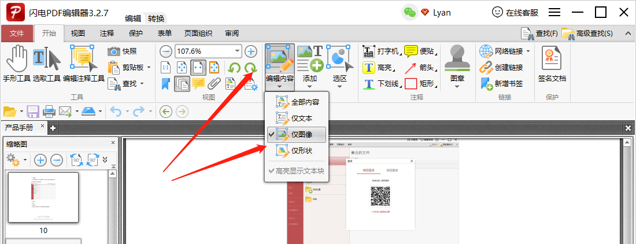Expand the 查找 find dropdown in 工具 group
Viewport: 636px width, 244px height.
(142, 83)
